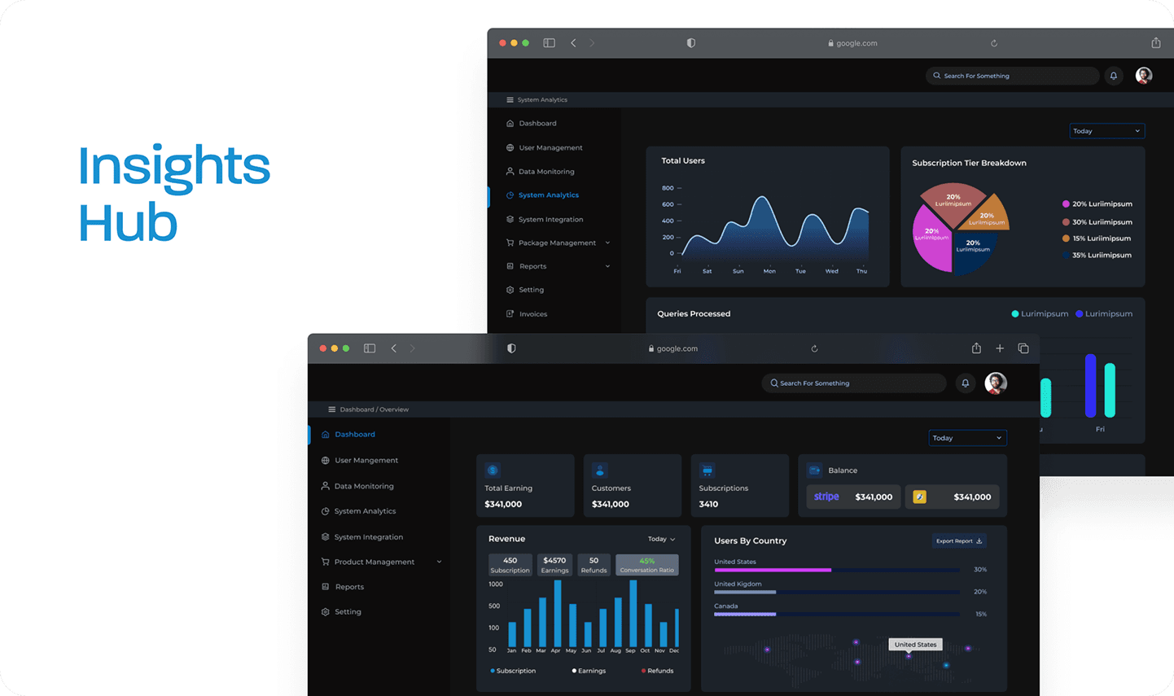The width and height of the screenshot is (1174, 696).
Task: Select the 450 Subscription stat tab
Action: coord(510,565)
